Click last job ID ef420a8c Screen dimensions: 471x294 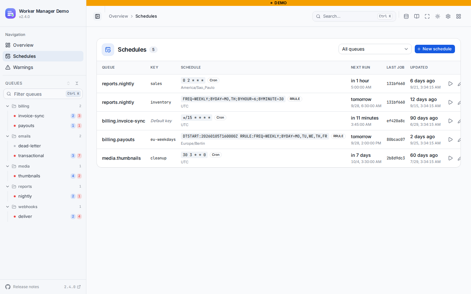[396, 121]
